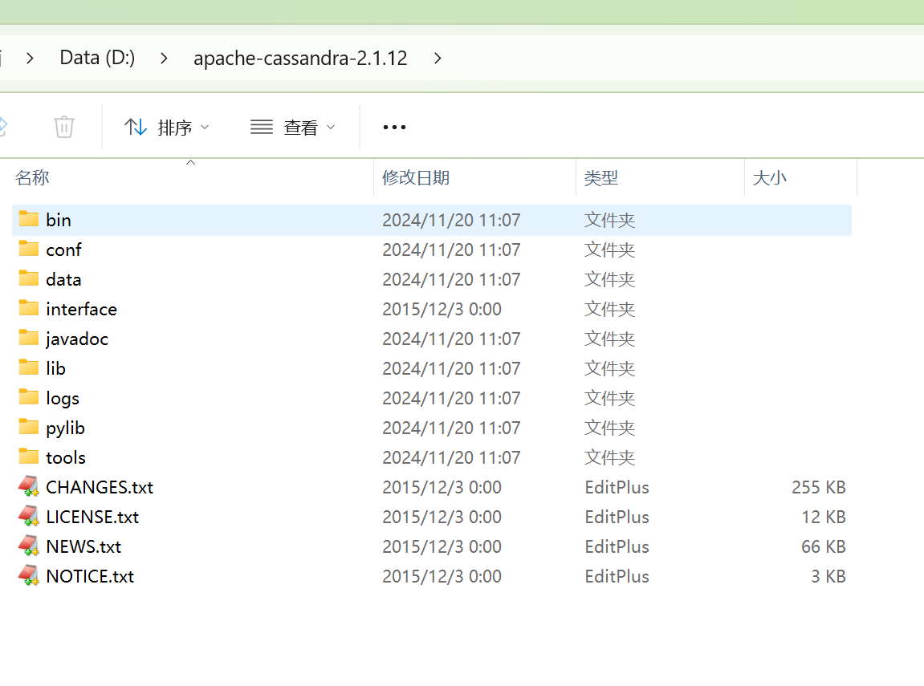Select the data folder name
Viewport: 924px width, 686px height.
(x=63, y=279)
